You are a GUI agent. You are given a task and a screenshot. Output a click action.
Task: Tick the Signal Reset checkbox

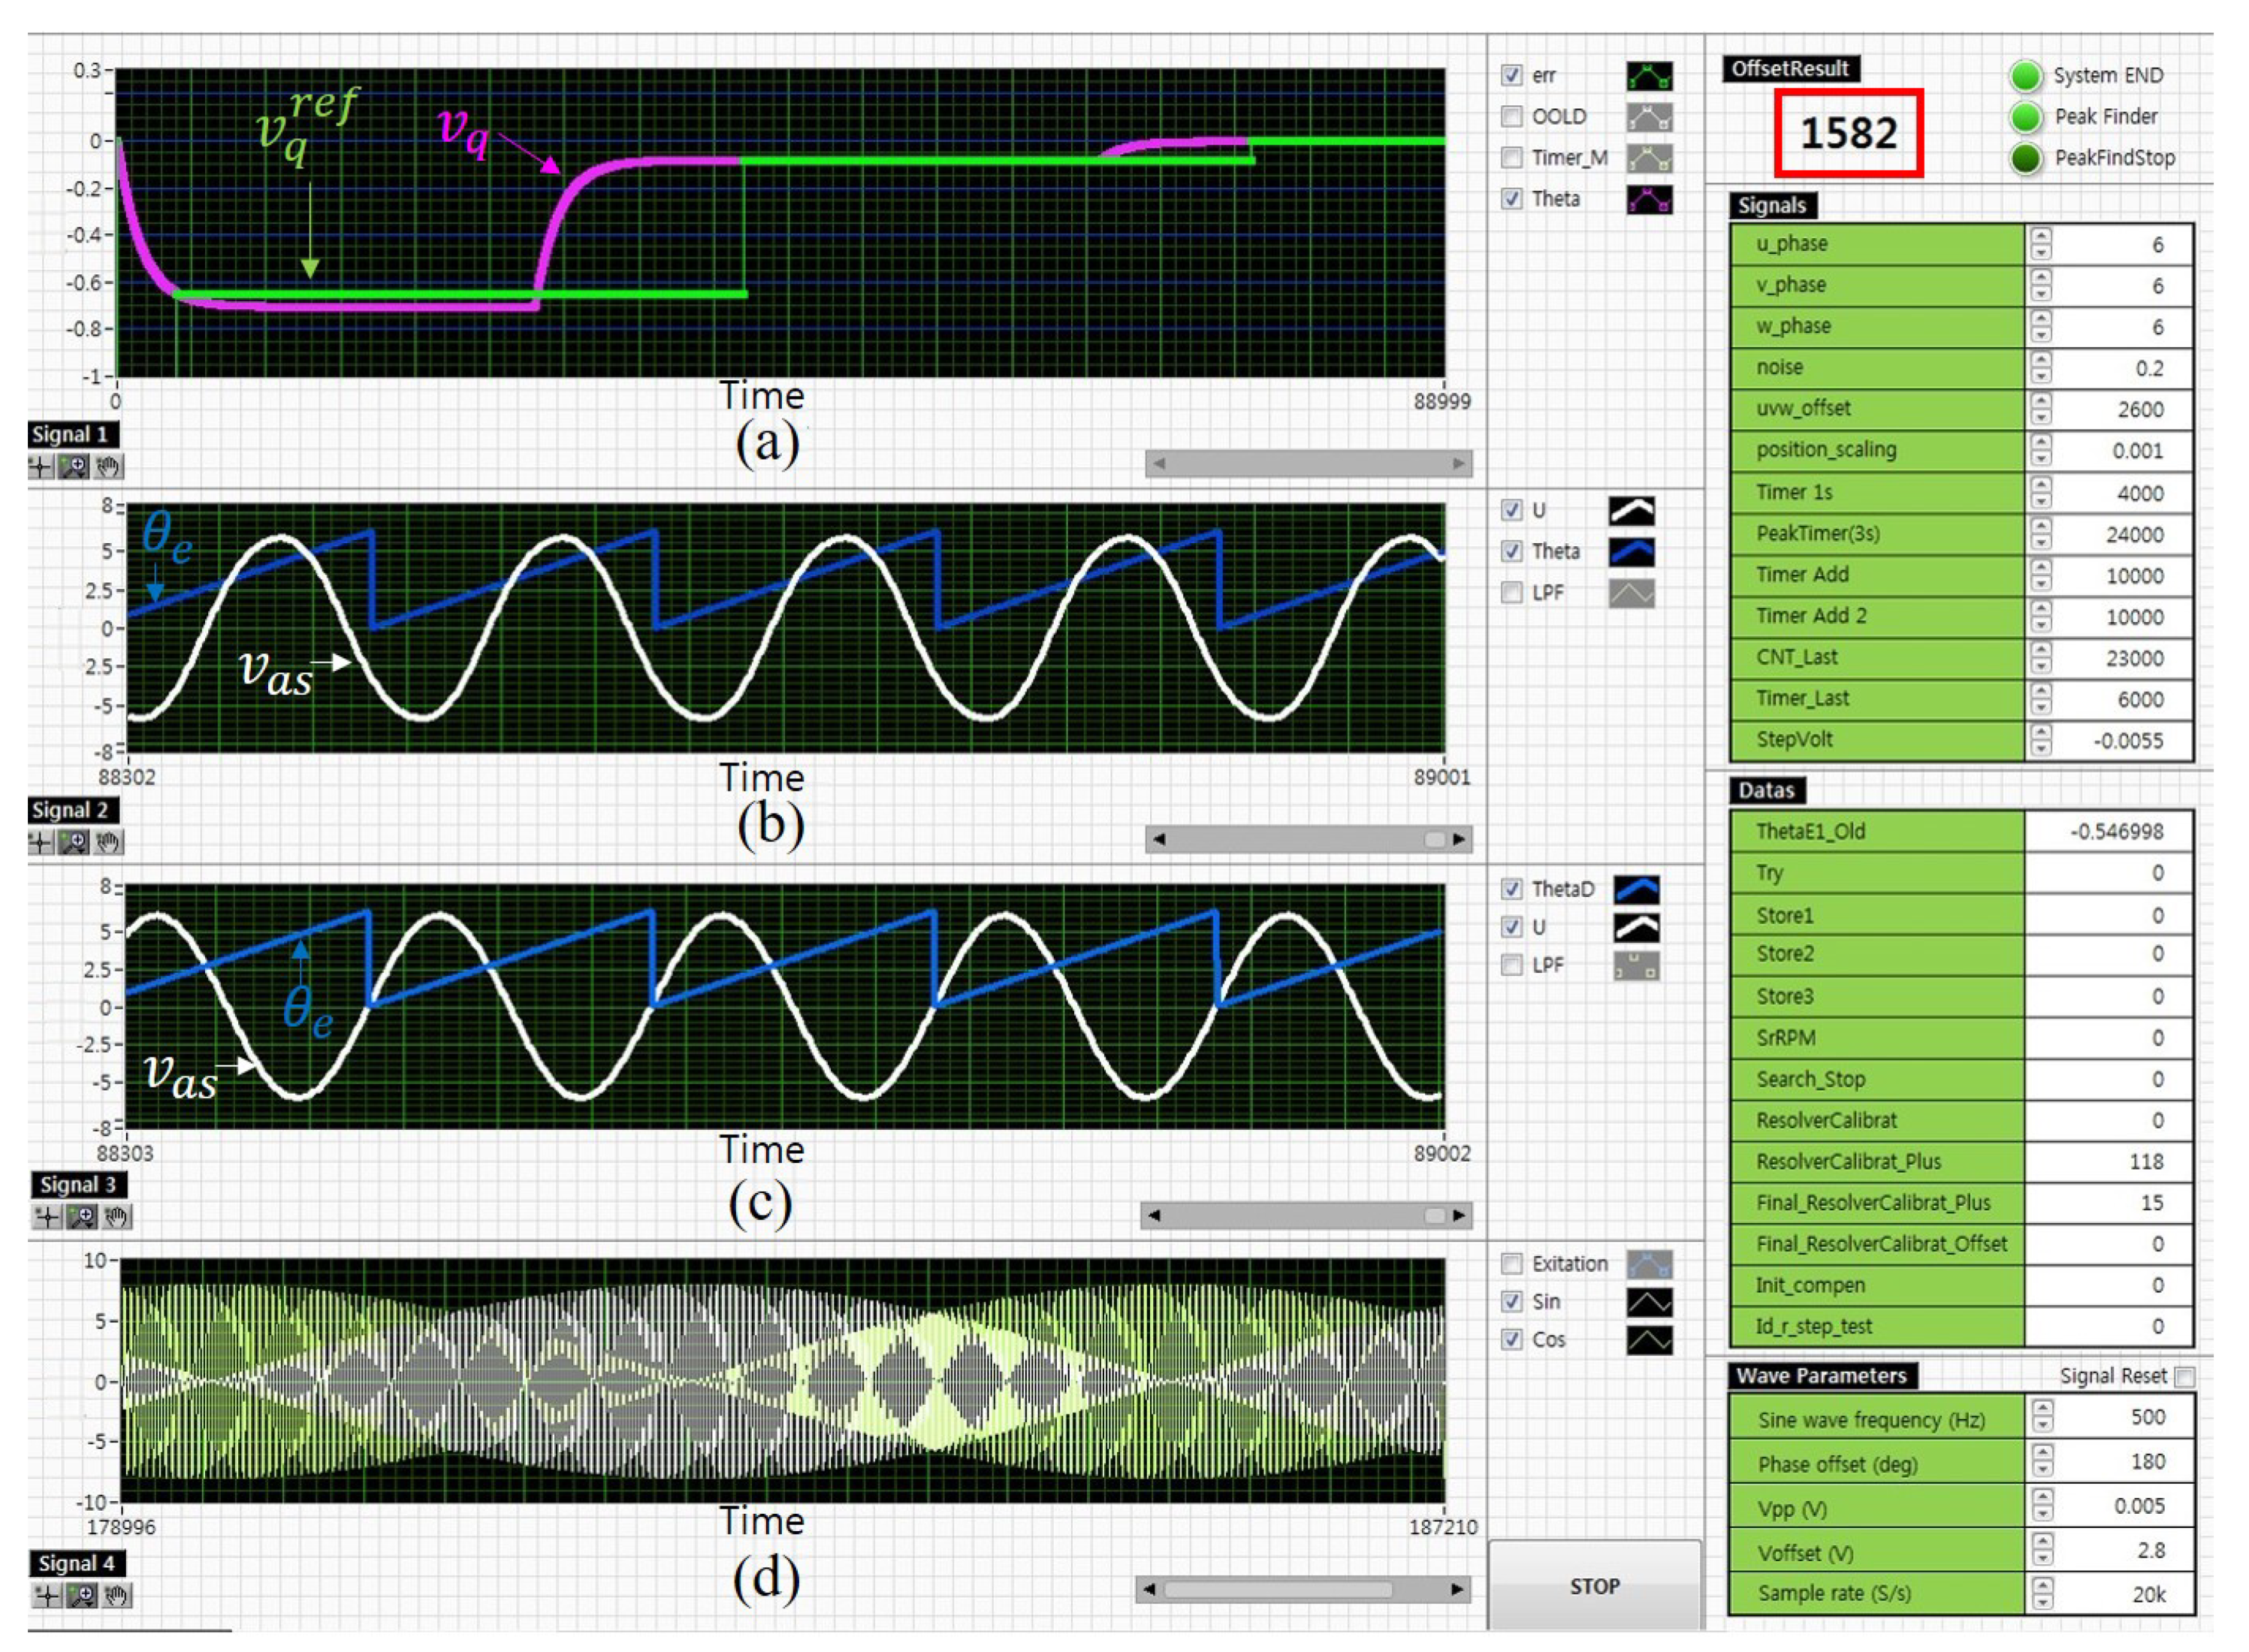pos(2185,1377)
